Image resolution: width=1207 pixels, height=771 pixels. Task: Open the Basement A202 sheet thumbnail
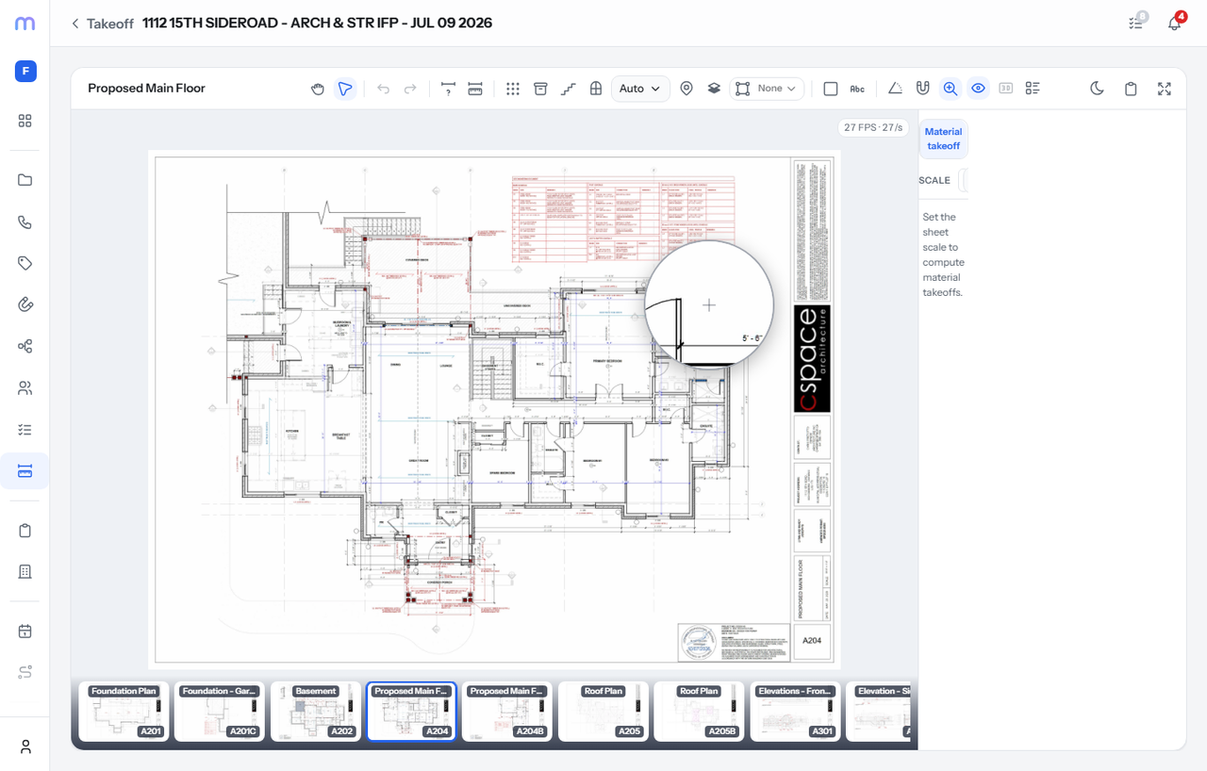coord(316,712)
